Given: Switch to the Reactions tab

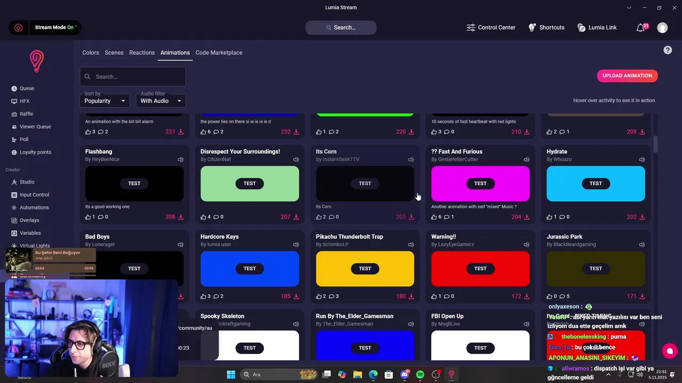Looking at the screenshot, I should click(x=142, y=53).
